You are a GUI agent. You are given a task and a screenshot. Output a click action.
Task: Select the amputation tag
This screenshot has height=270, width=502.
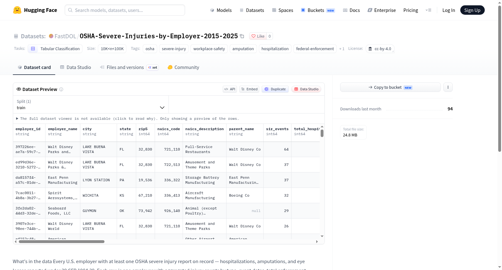click(x=243, y=49)
